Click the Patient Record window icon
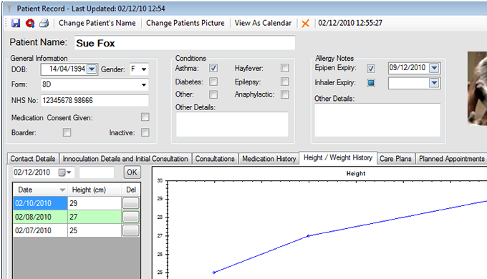Screen dimensions: 487x279 pyautogui.click(x=9, y=8)
